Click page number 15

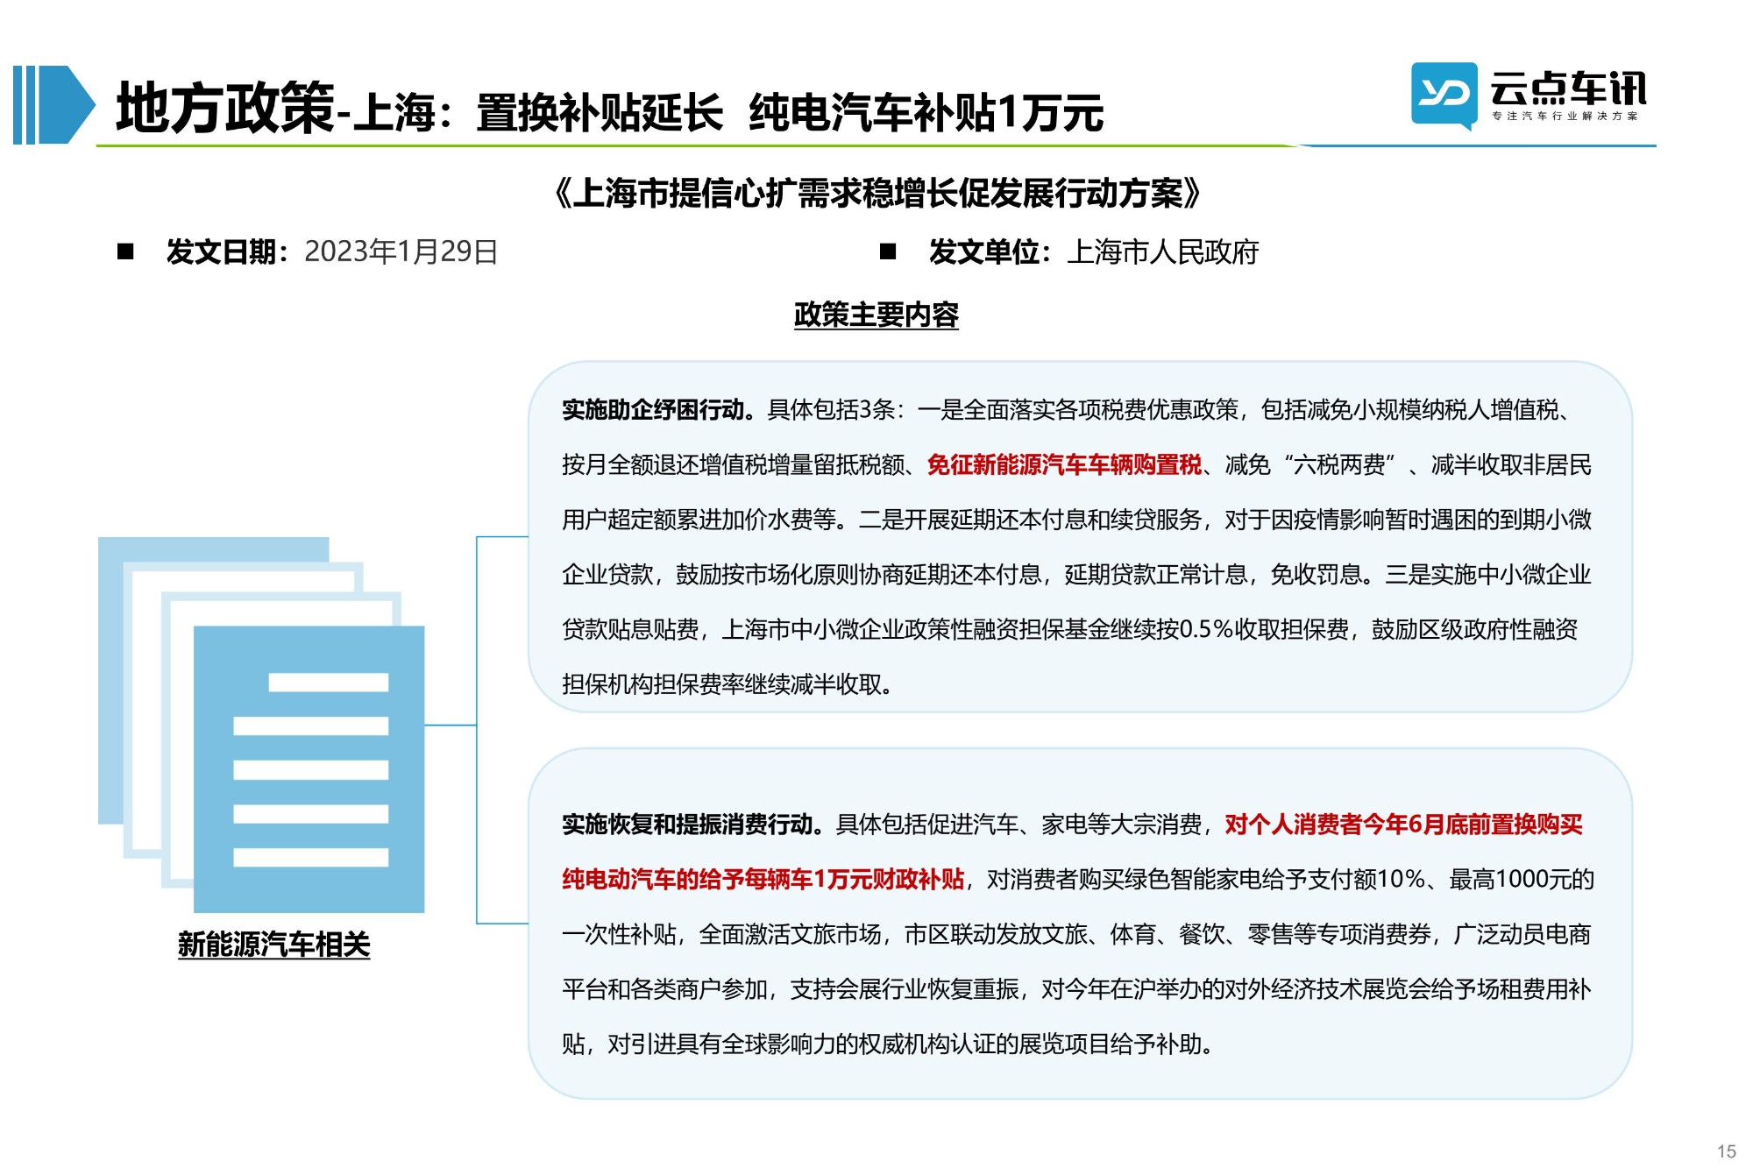(x=1727, y=1151)
